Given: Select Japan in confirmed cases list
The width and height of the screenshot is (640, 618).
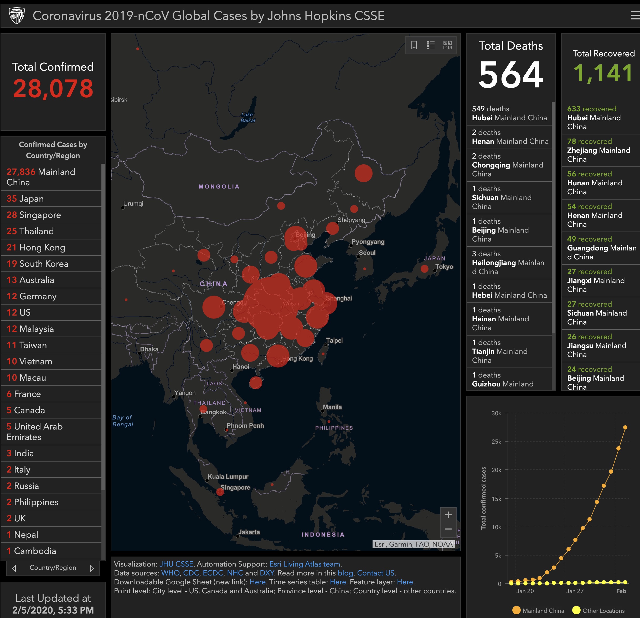Looking at the screenshot, I should click(x=51, y=199).
